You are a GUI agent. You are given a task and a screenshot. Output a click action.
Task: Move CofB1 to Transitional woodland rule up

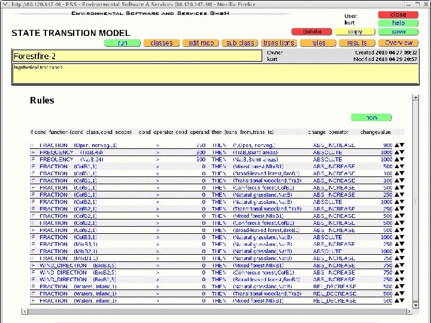tap(397, 181)
